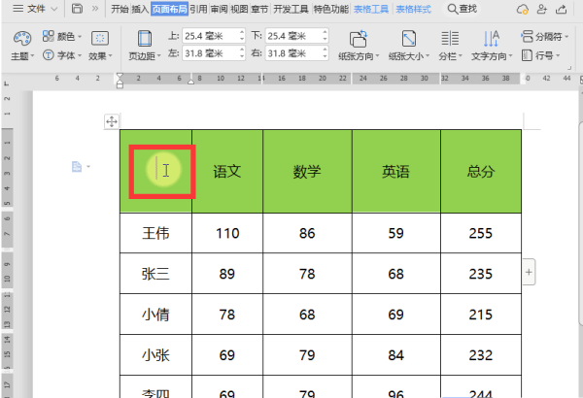Open the 纸张大小 paper size options

409,46
